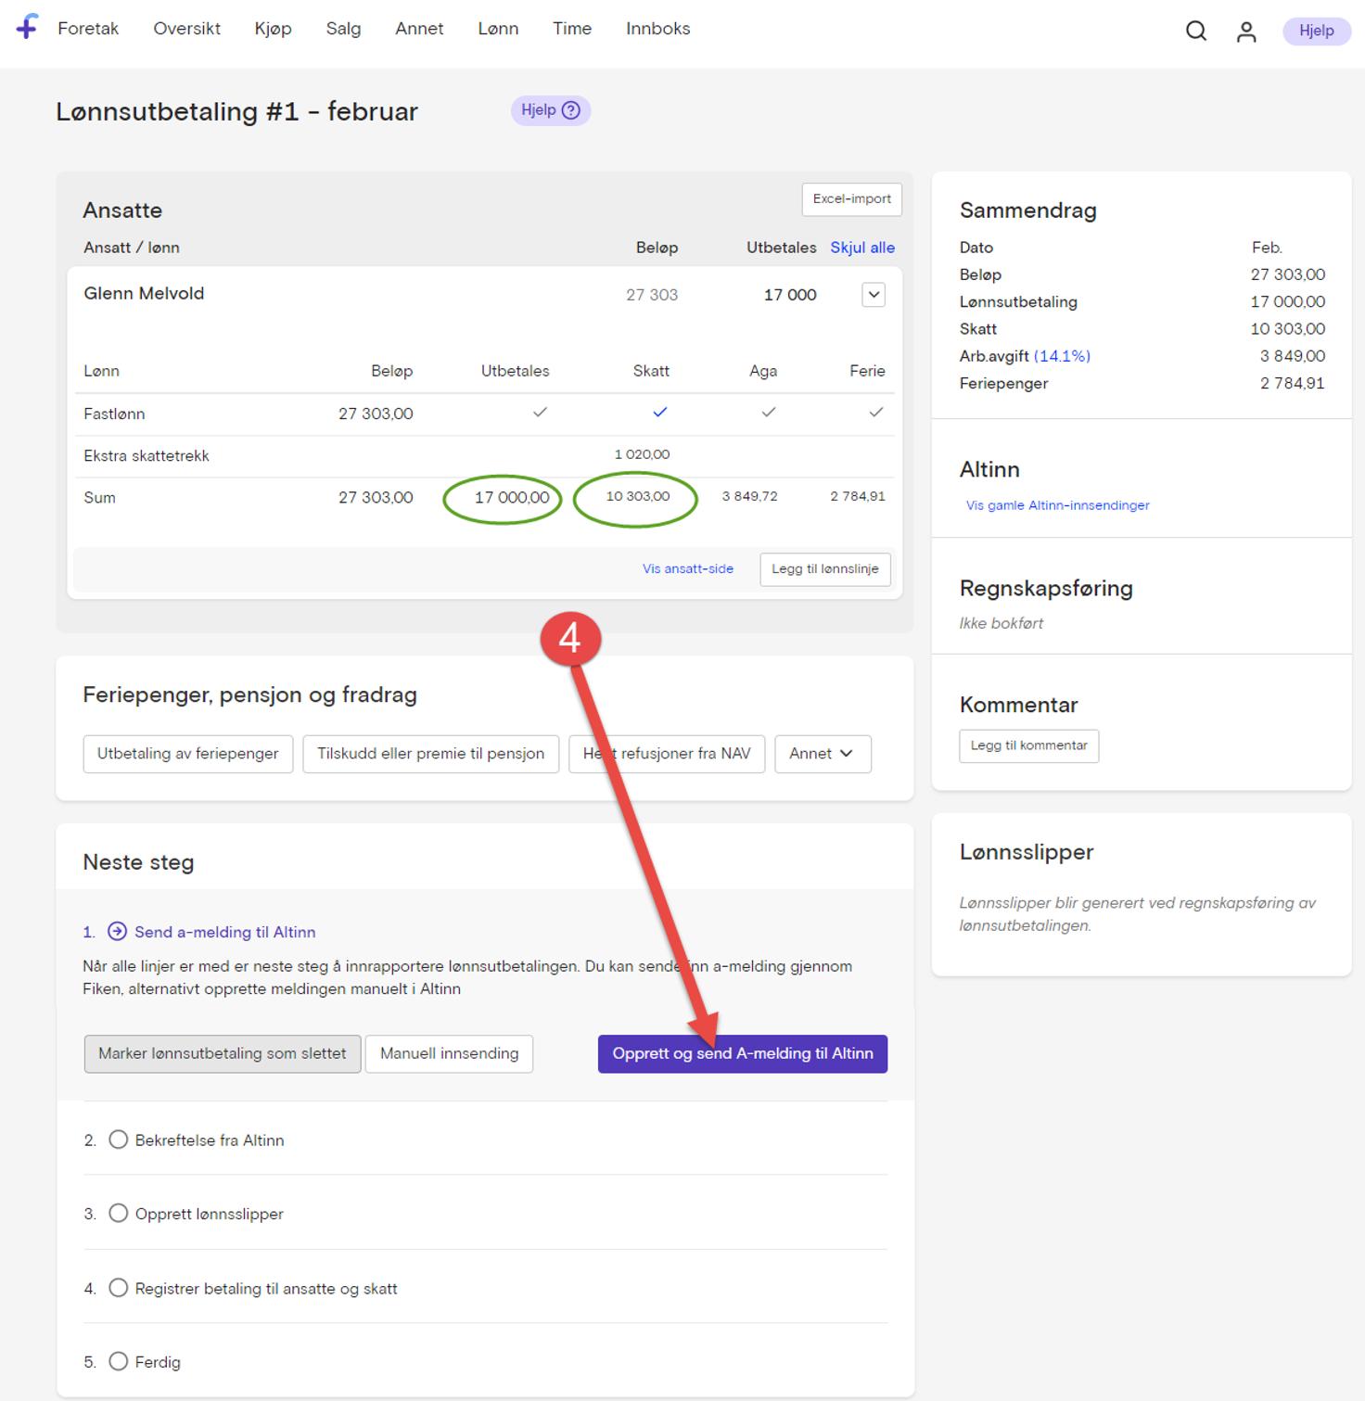
Task: Open the Kjøp menu
Action: pyautogui.click(x=273, y=29)
